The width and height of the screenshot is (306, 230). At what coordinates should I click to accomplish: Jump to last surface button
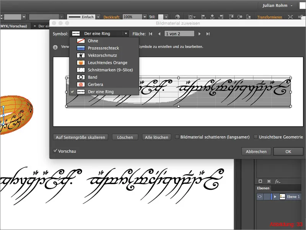pos(208,34)
